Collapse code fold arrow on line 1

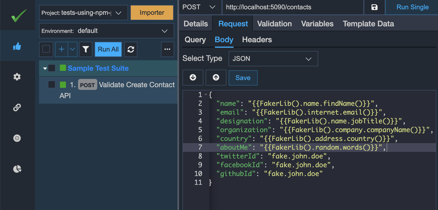[206, 95]
